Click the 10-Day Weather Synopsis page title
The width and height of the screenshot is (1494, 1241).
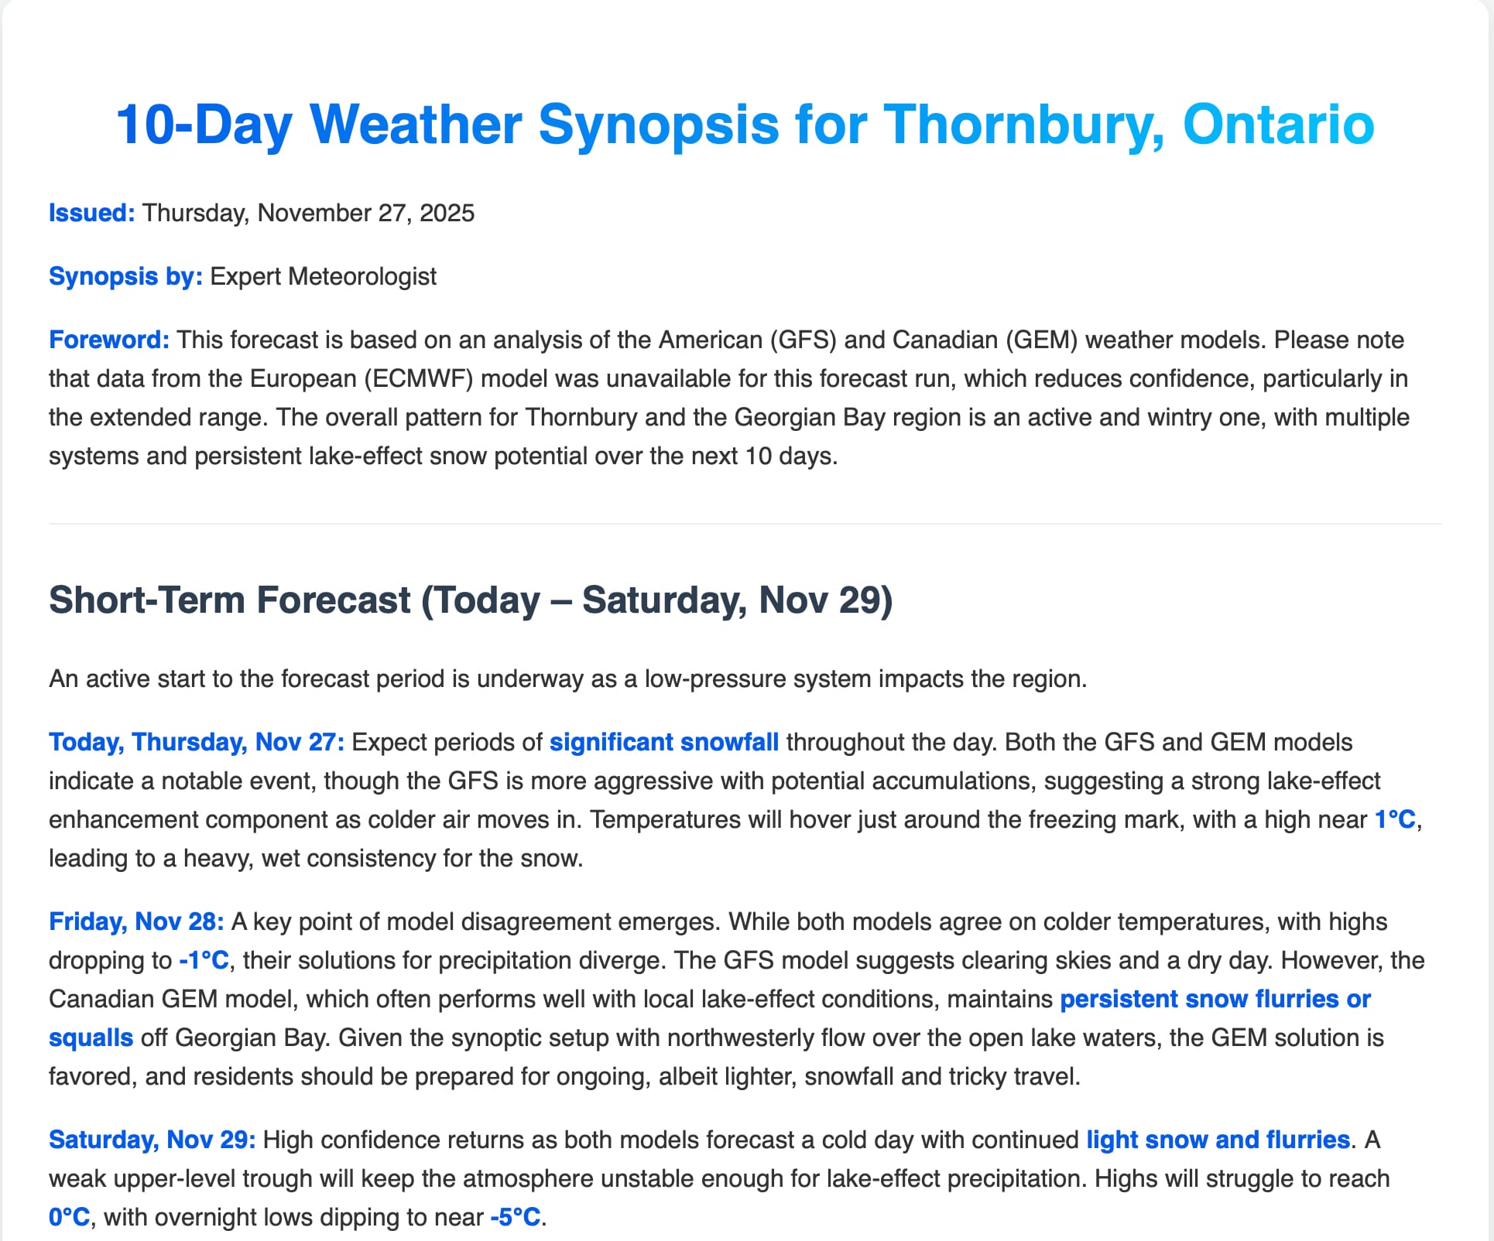coord(745,125)
